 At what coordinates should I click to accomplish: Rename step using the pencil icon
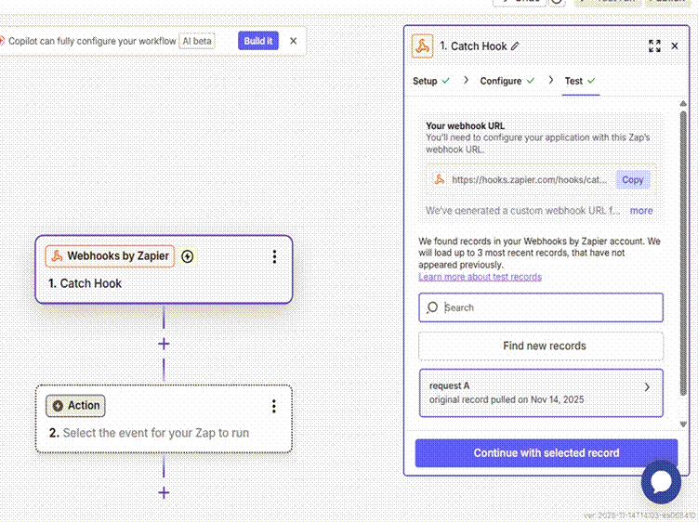[x=515, y=46]
